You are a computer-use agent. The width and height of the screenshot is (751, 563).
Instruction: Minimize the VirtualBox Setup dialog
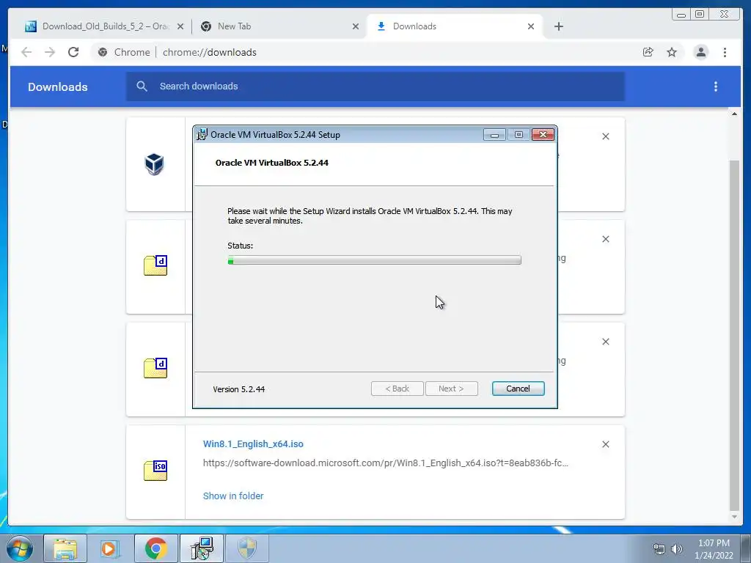[494, 135]
